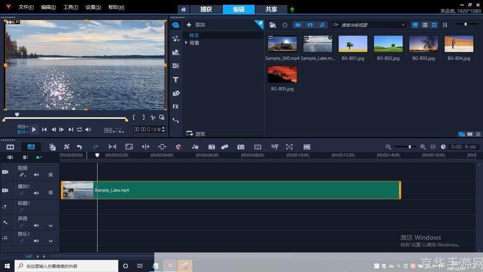This screenshot has width=483, height=272.
Task: Open the 文件(F) menu
Action: coord(26,7)
